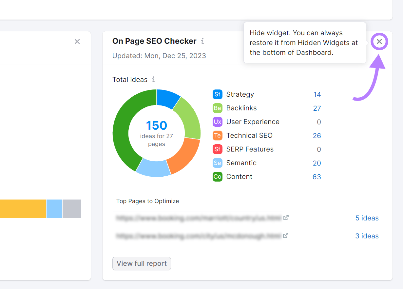403x289 pixels.
Task: Click the Strategy category icon
Action: pos(217,94)
